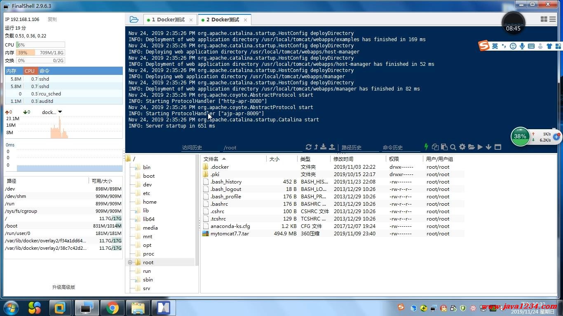Click the copy icon in terminal toolbar

pos(435,147)
